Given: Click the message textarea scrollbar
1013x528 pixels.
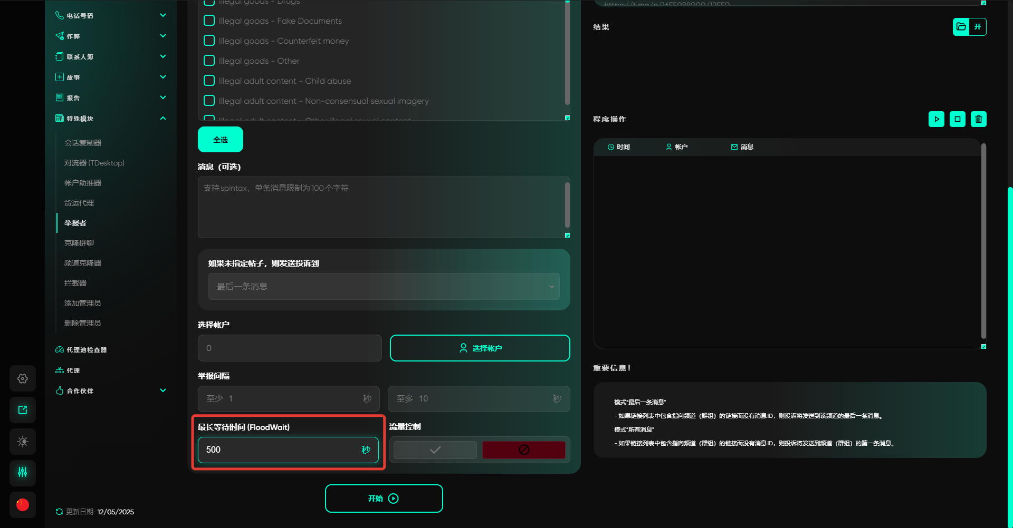Looking at the screenshot, I should click(567, 204).
